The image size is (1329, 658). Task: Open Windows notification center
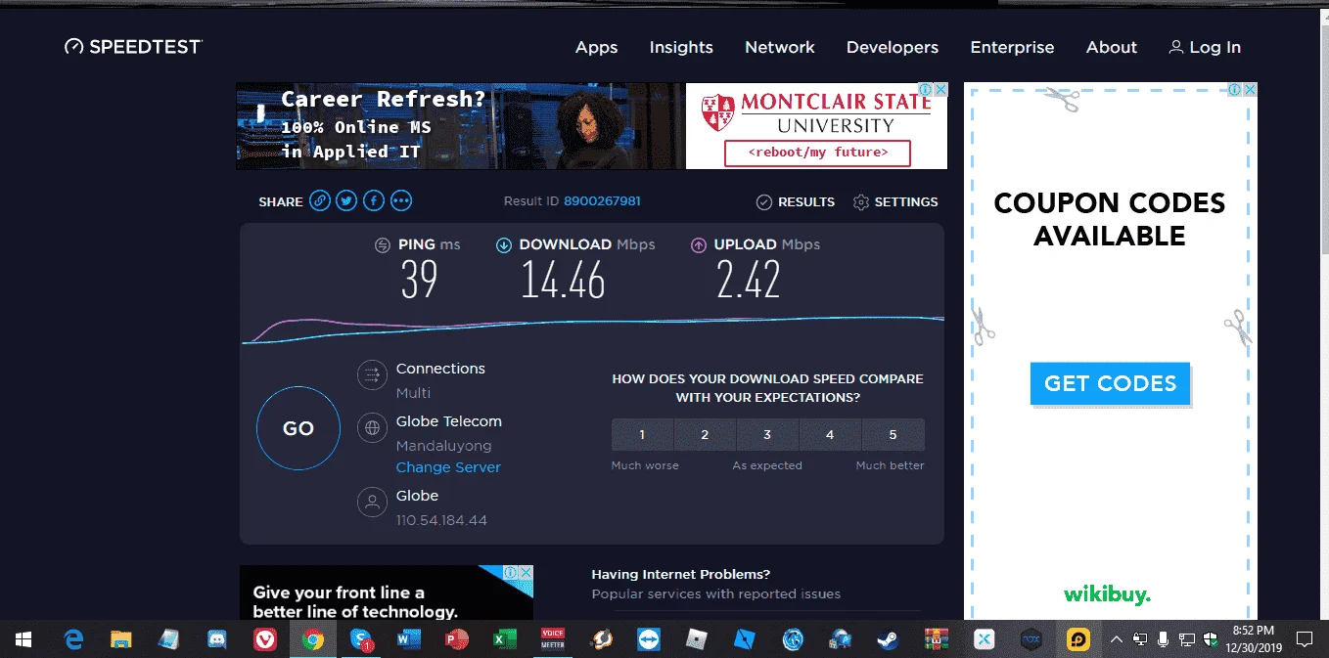pos(1304,639)
